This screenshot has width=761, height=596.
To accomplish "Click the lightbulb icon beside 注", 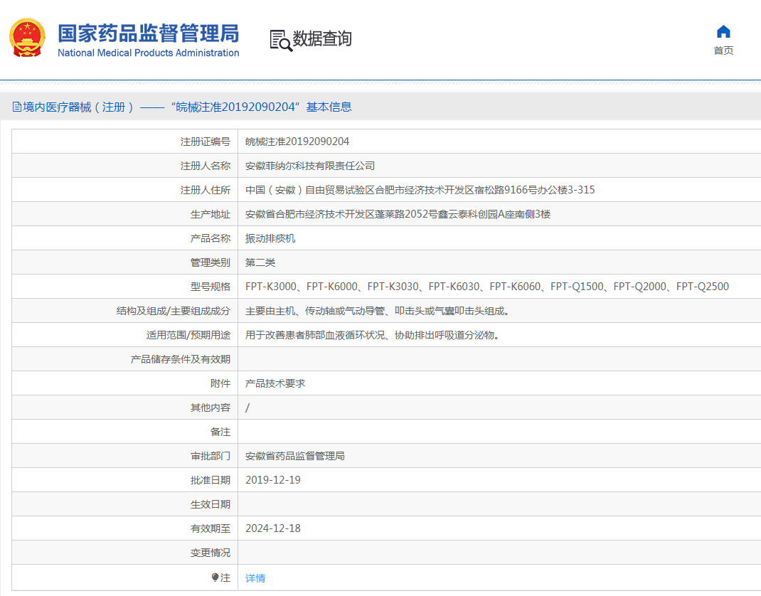I will 215,578.
